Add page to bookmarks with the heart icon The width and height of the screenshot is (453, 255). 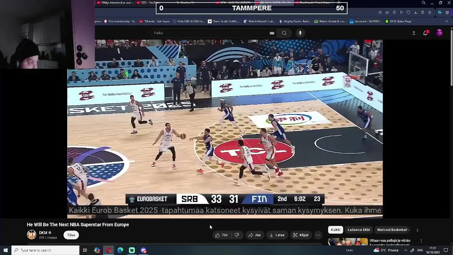pos(408,12)
